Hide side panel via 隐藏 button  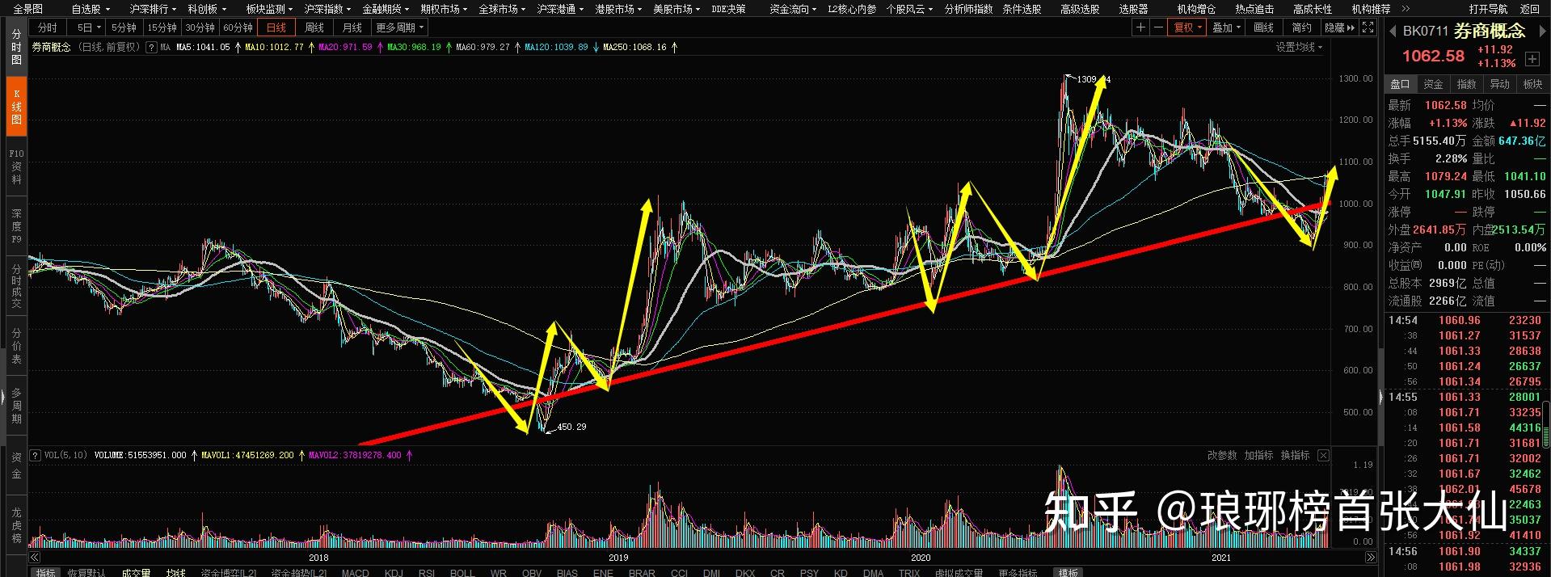click(x=1339, y=27)
